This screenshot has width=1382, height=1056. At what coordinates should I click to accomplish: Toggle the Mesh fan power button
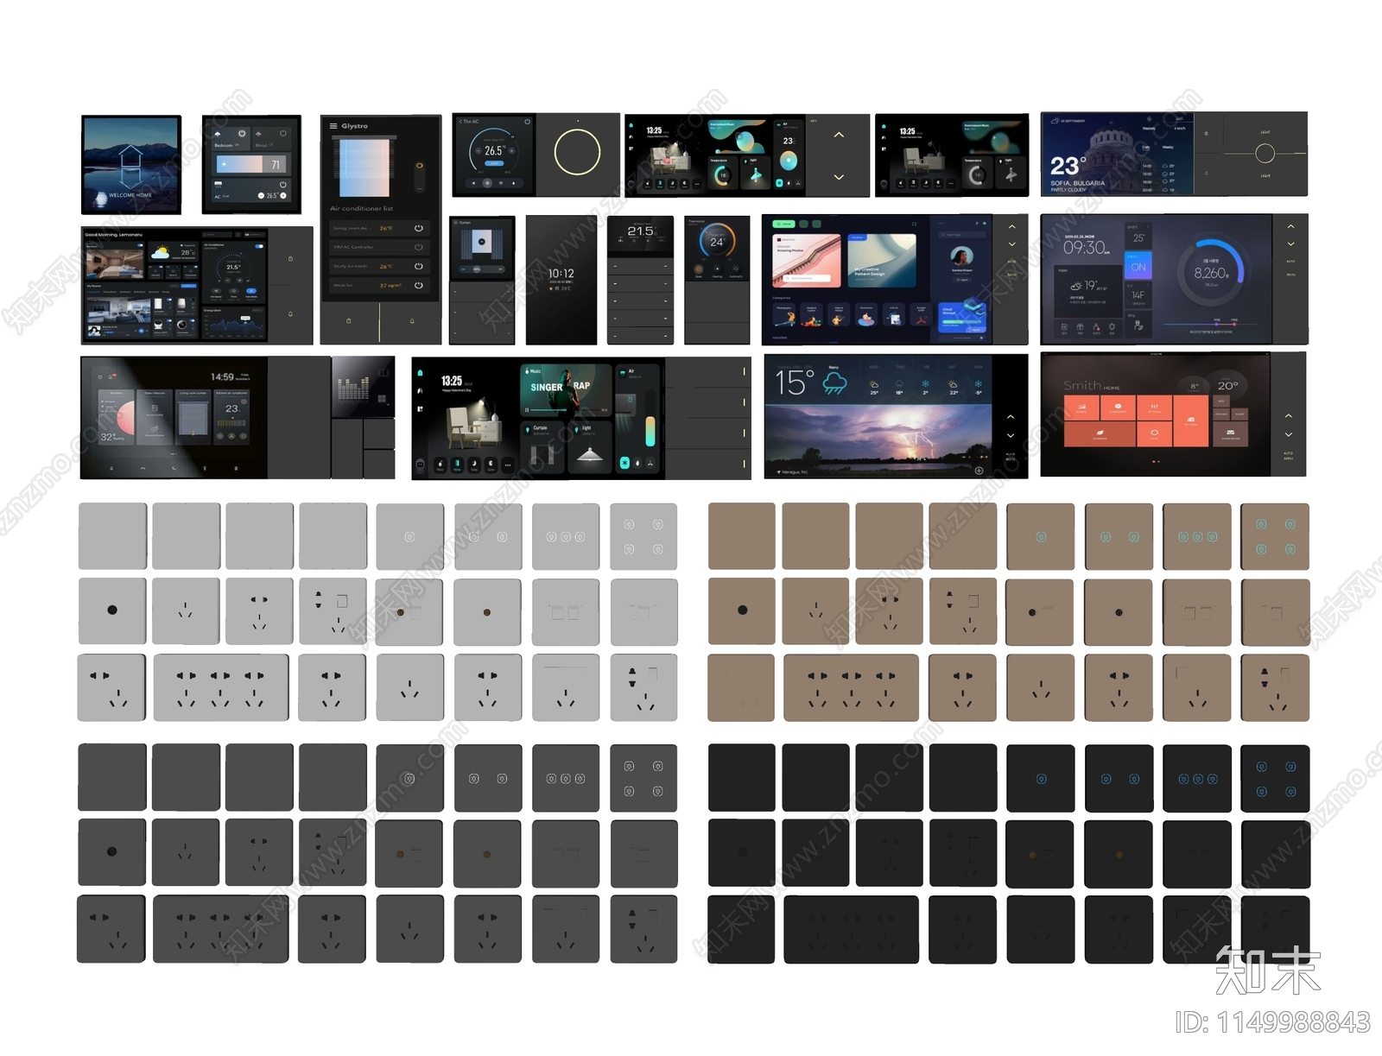[x=418, y=285]
